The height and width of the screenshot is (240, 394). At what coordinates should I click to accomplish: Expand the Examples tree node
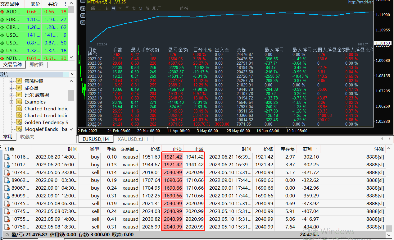point(11,102)
